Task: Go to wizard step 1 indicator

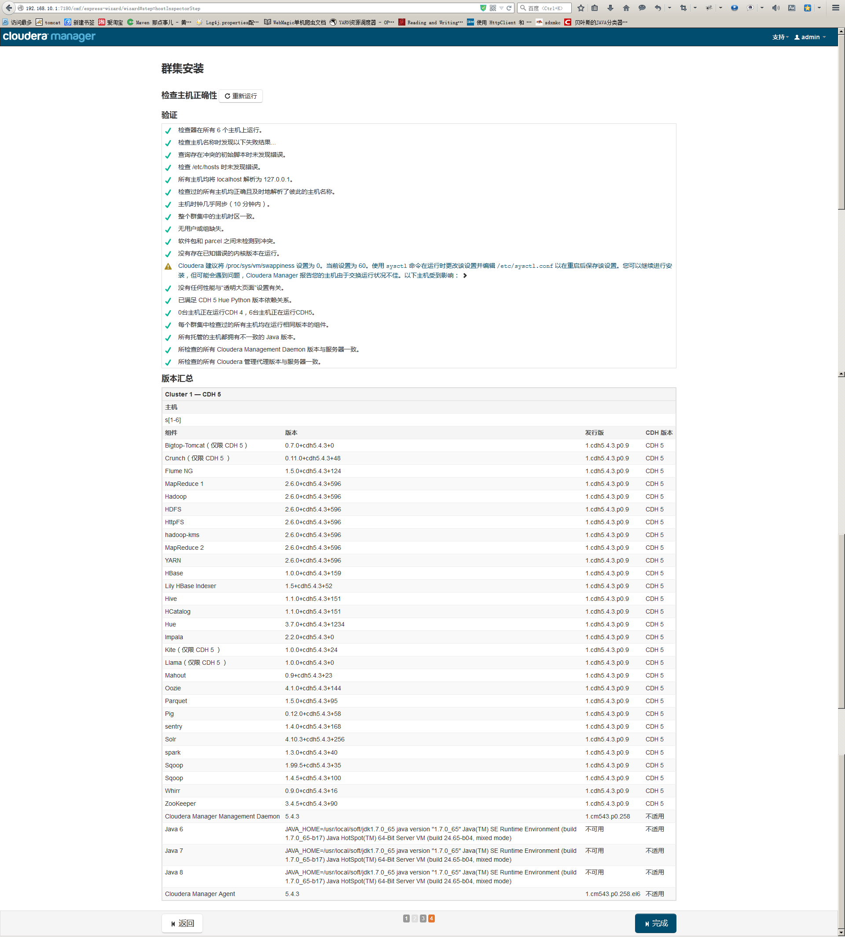Action: click(x=406, y=918)
